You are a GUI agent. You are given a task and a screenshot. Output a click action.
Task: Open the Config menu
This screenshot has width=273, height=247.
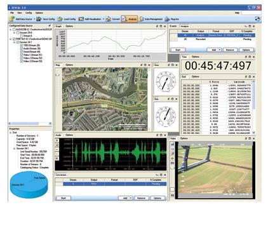(x=29, y=13)
